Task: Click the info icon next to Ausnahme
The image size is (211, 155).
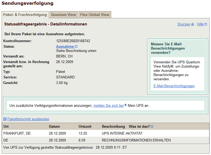Action: point(76,47)
